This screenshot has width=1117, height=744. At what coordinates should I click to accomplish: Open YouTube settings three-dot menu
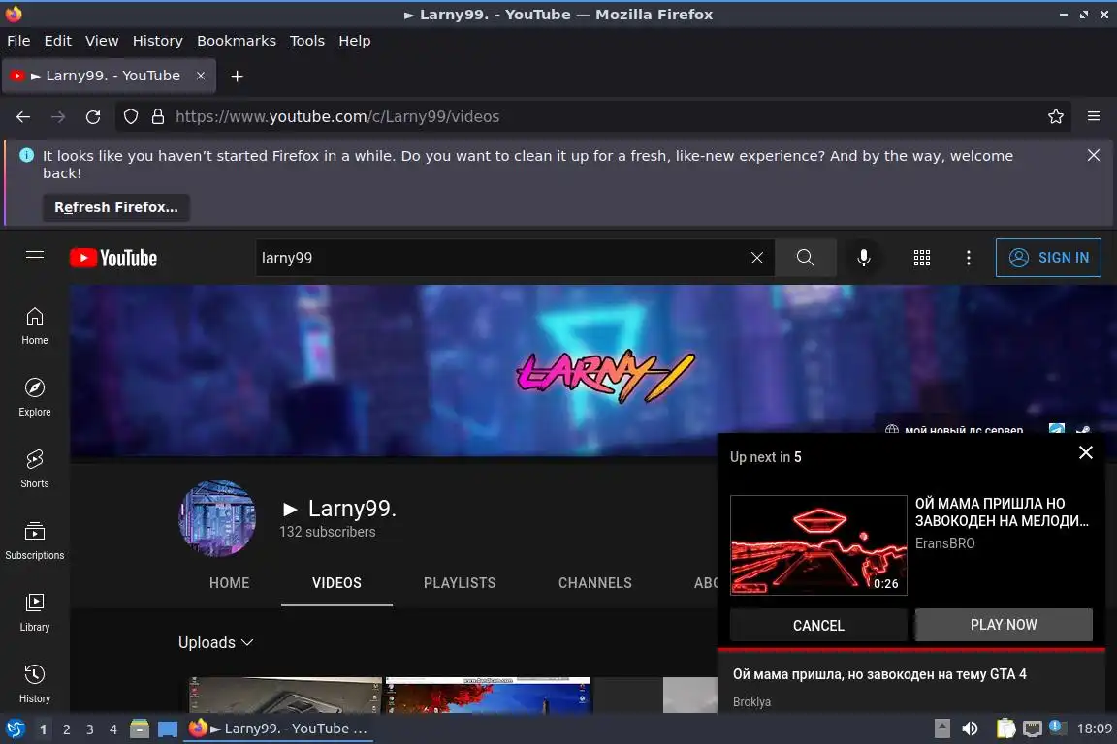click(968, 258)
